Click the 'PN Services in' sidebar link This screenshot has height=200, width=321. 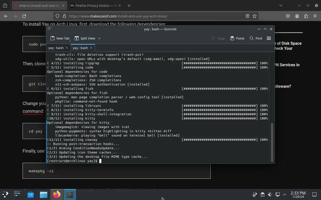(x=287, y=65)
